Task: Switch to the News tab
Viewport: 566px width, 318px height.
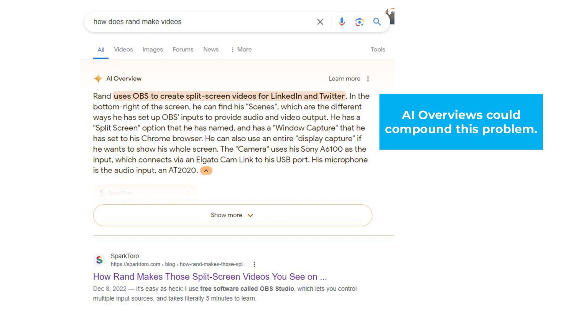Action: tap(211, 49)
